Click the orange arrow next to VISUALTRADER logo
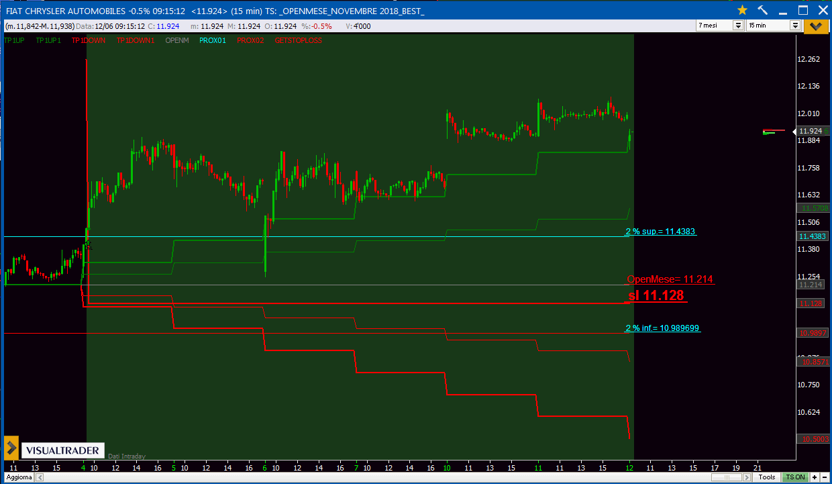Image resolution: width=832 pixels, height=484 pixels. click(11, 448)
